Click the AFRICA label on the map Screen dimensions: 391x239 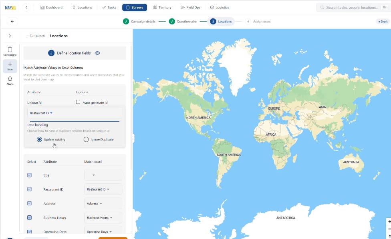tap(271, 135)
